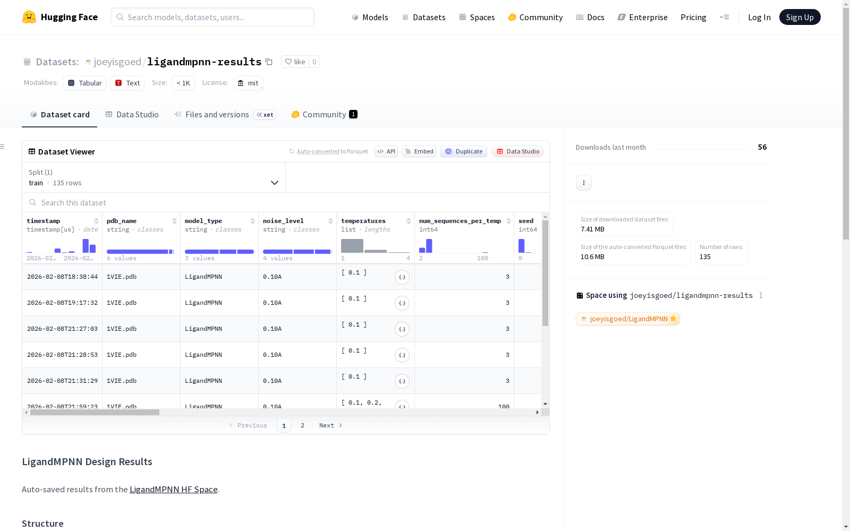Click Next page in dataset pagination
The width and height of the screenshot is (850, 531).
tap(330, 425)
